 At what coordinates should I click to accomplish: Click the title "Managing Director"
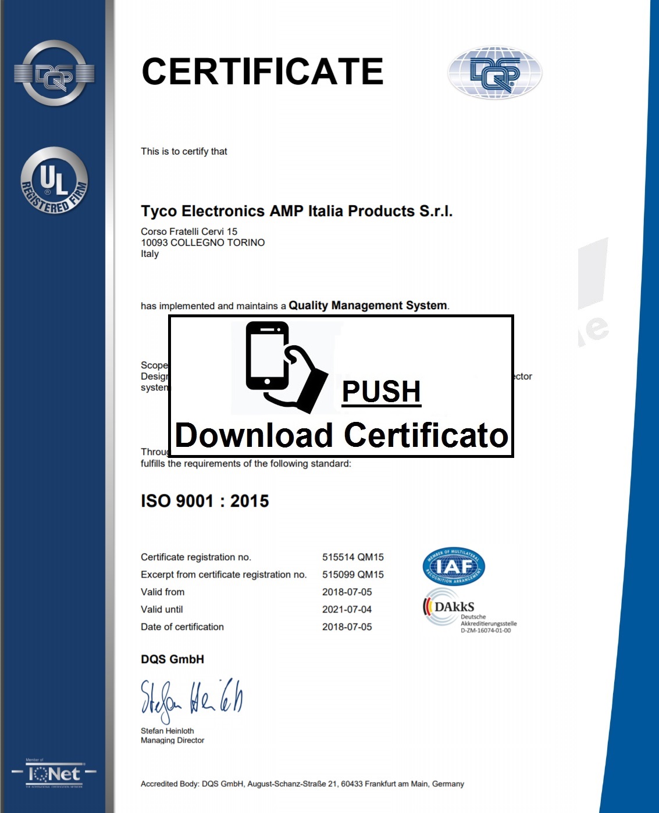click(x=173, y=740)
